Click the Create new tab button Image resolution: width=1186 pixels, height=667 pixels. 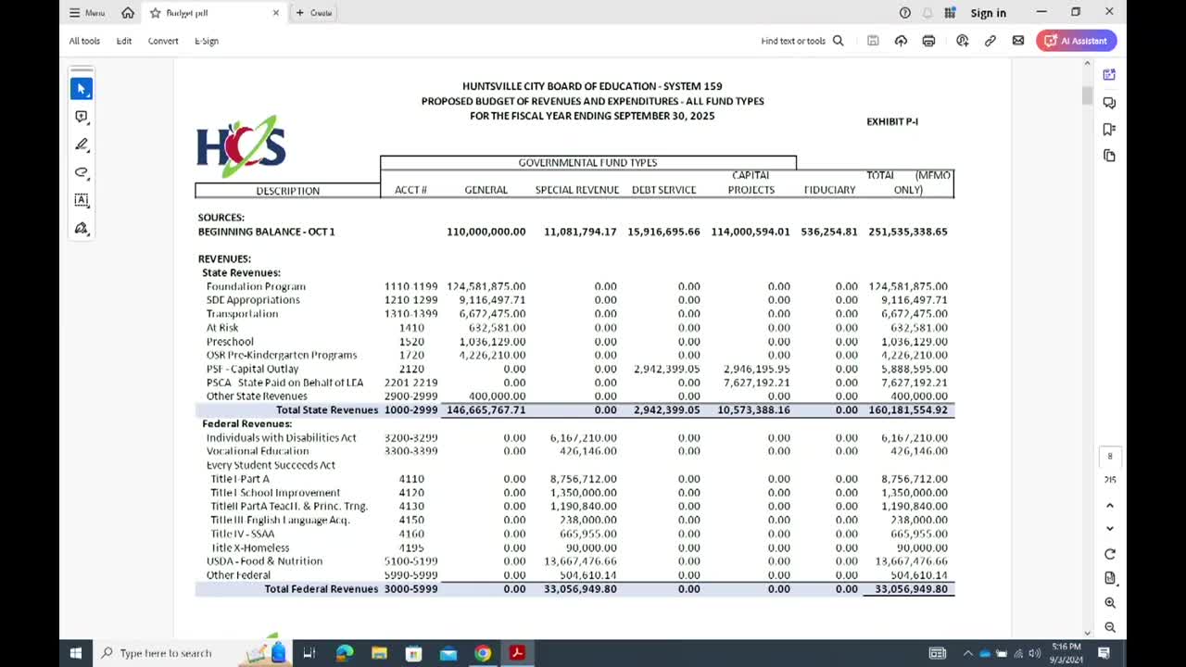pyautogui.click(x=314, y=13)
